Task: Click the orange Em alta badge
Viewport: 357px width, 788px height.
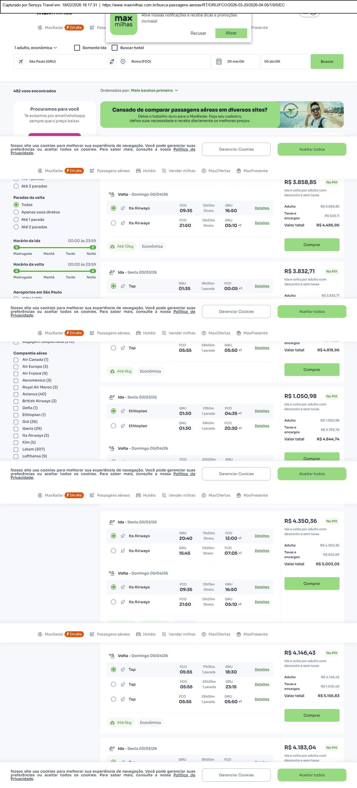Action: point(74,28)
